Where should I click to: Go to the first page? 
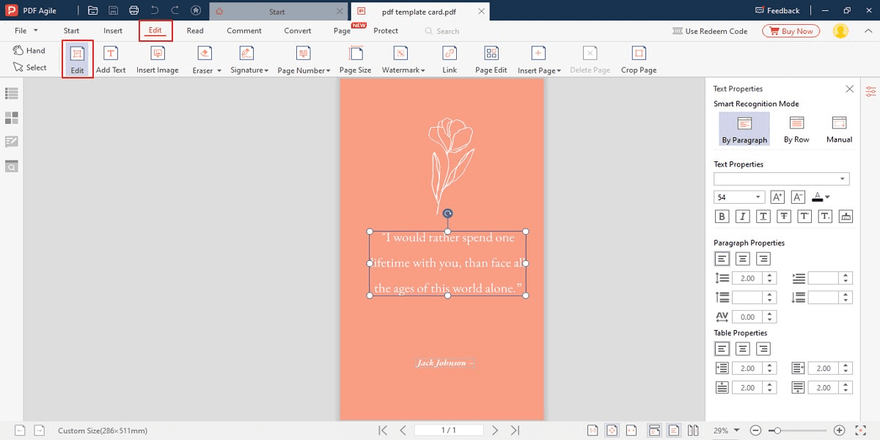click(x=383, y=430)
